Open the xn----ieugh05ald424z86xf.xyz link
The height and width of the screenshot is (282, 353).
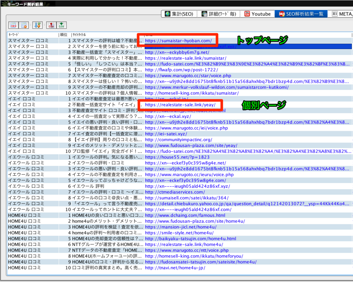tap(188, 186)
